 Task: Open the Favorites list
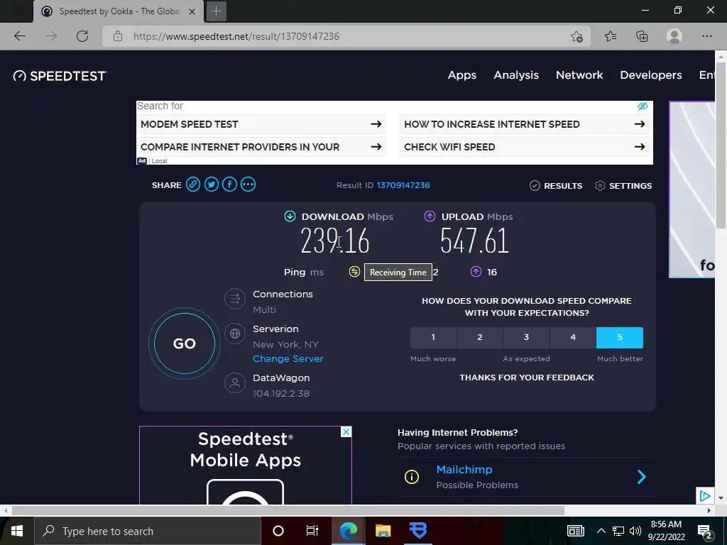(x=611, y=36)
